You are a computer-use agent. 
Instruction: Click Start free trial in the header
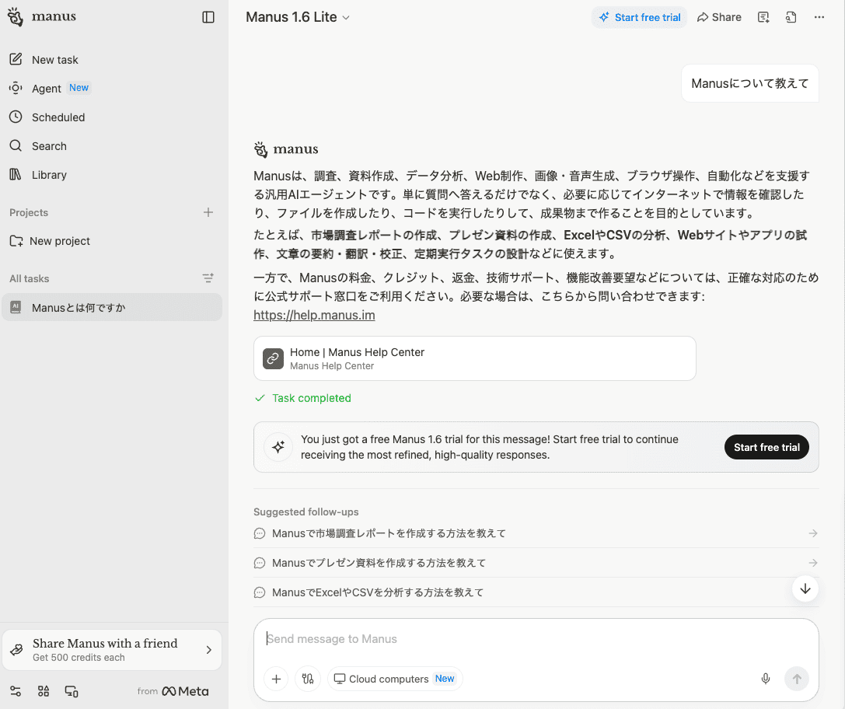pos(639,17)
